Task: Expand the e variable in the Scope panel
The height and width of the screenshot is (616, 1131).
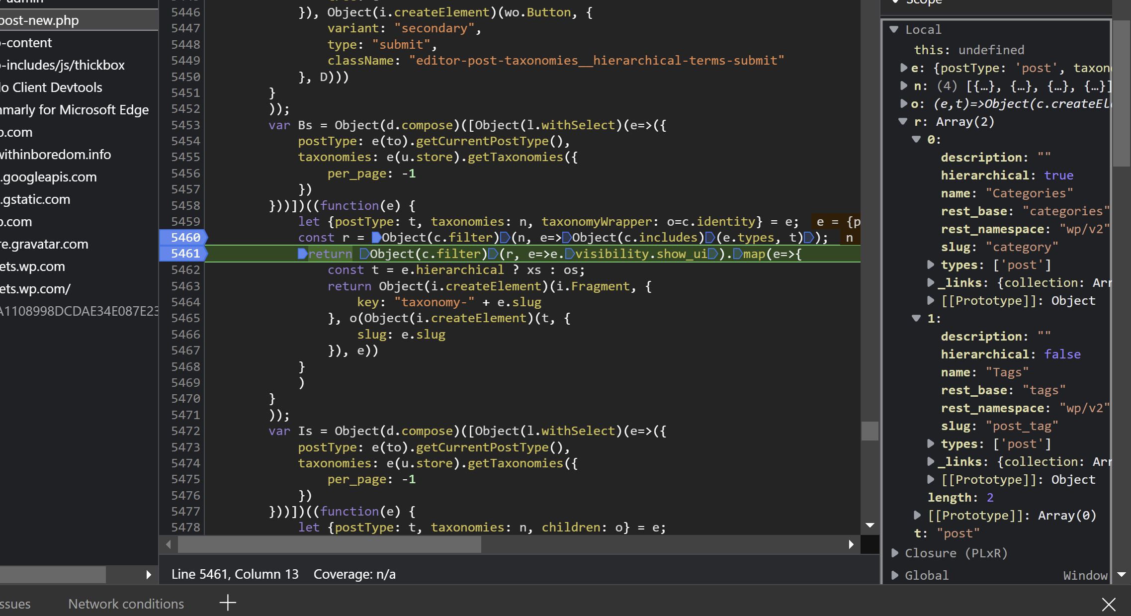Action: coord(905,68)
